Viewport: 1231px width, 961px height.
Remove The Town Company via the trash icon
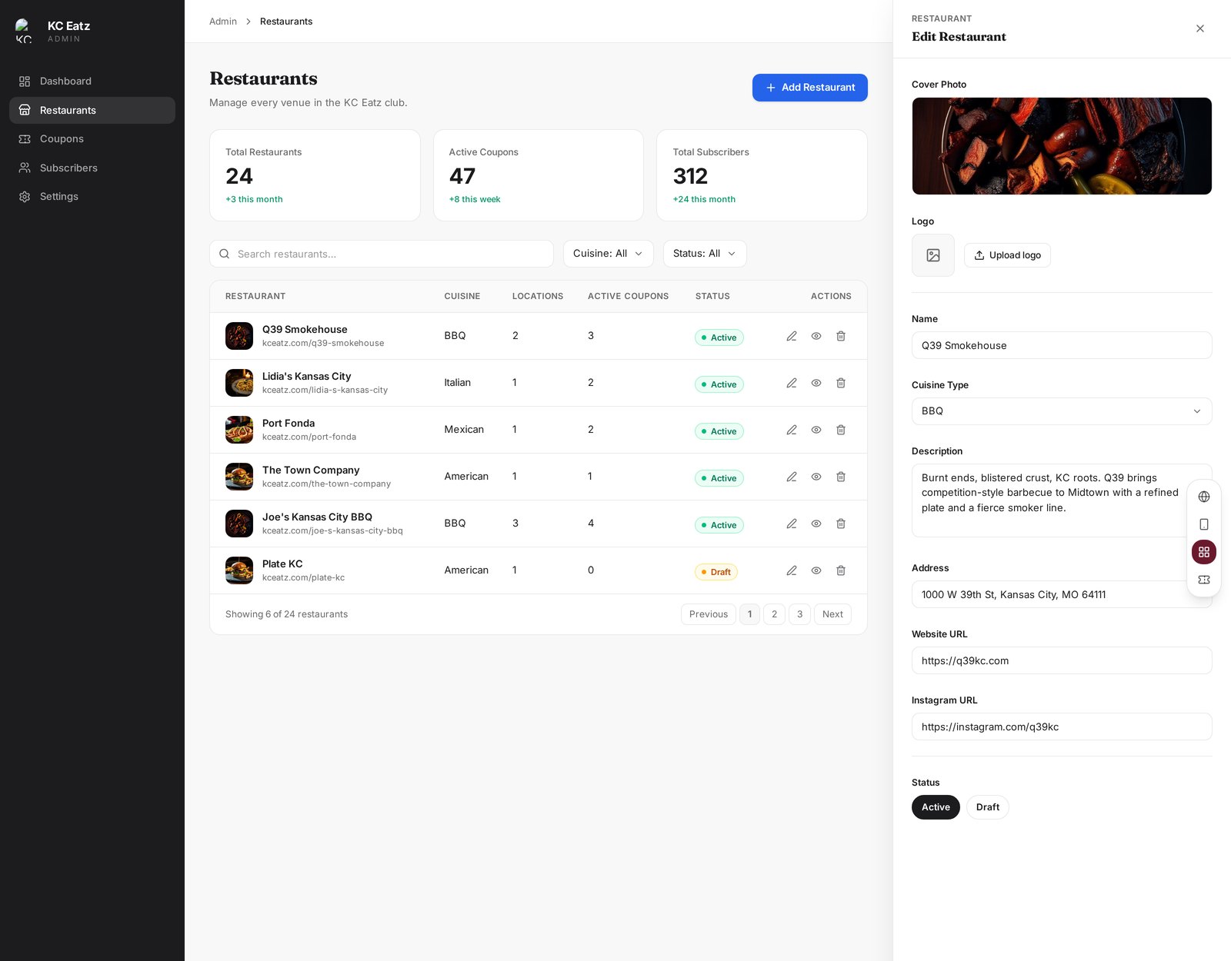tap(841, 477)
